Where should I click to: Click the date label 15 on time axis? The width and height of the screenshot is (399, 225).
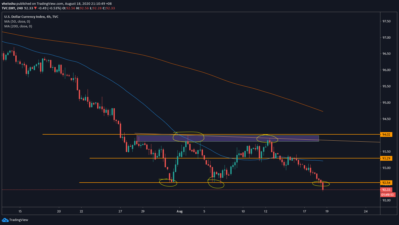click(20, 211)
